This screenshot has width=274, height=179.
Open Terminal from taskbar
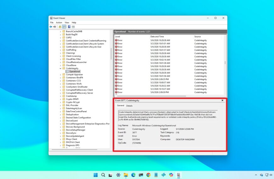pos(141,175)
